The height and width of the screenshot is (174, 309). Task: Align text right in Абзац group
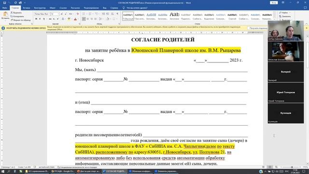point(92,19)
